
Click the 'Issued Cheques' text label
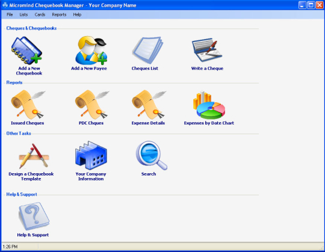tap(27, 123)
